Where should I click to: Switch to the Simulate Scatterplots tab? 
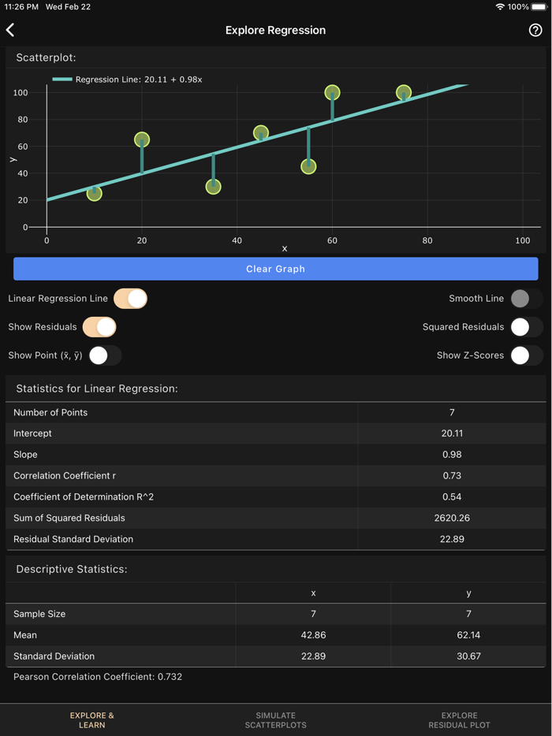point(275,719)
